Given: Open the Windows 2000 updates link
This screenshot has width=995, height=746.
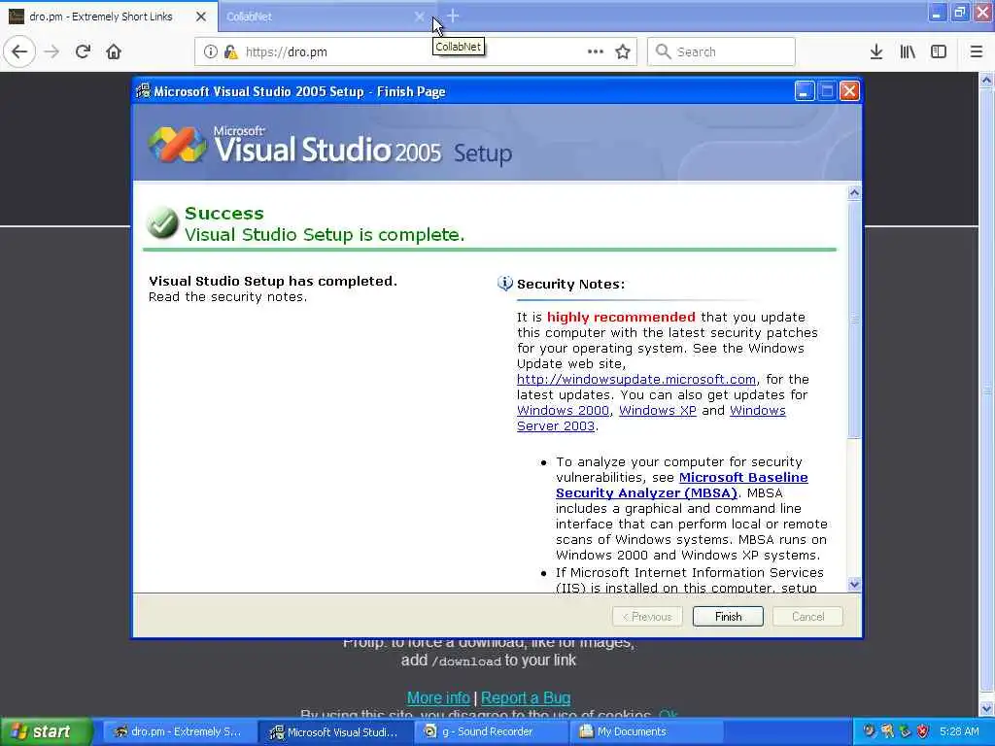Looking at the screenshot, I should click(563, 410).
